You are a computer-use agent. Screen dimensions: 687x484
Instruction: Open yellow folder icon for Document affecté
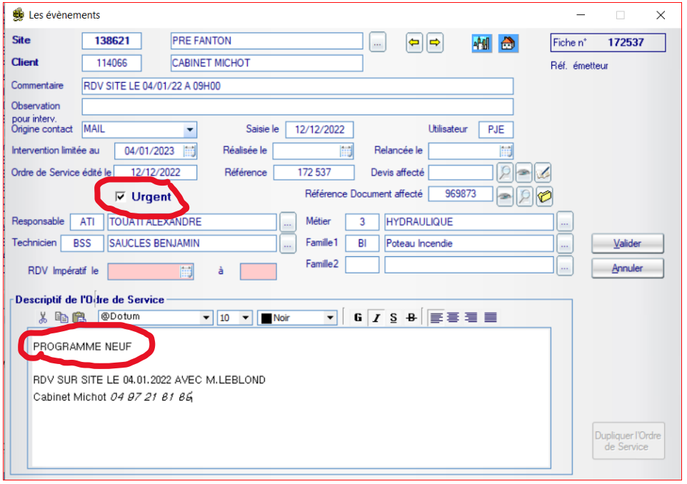pos(544,196)
